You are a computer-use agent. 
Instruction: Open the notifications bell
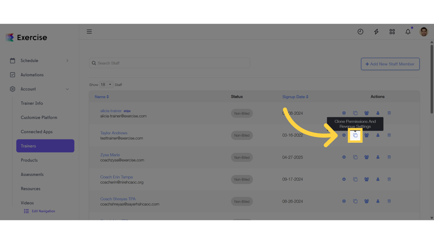(408, 31)
